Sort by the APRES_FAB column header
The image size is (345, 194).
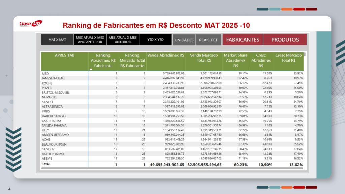pos(64,55)
